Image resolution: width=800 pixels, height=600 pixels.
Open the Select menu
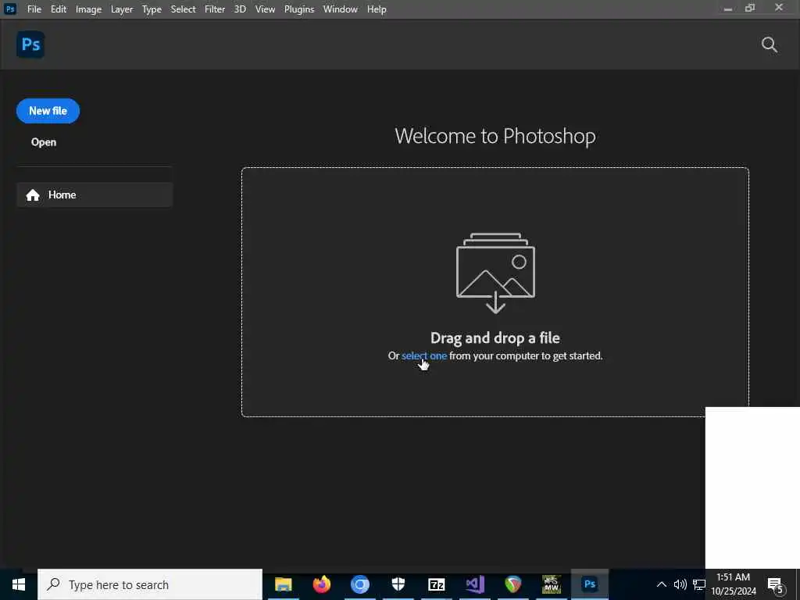183,9
